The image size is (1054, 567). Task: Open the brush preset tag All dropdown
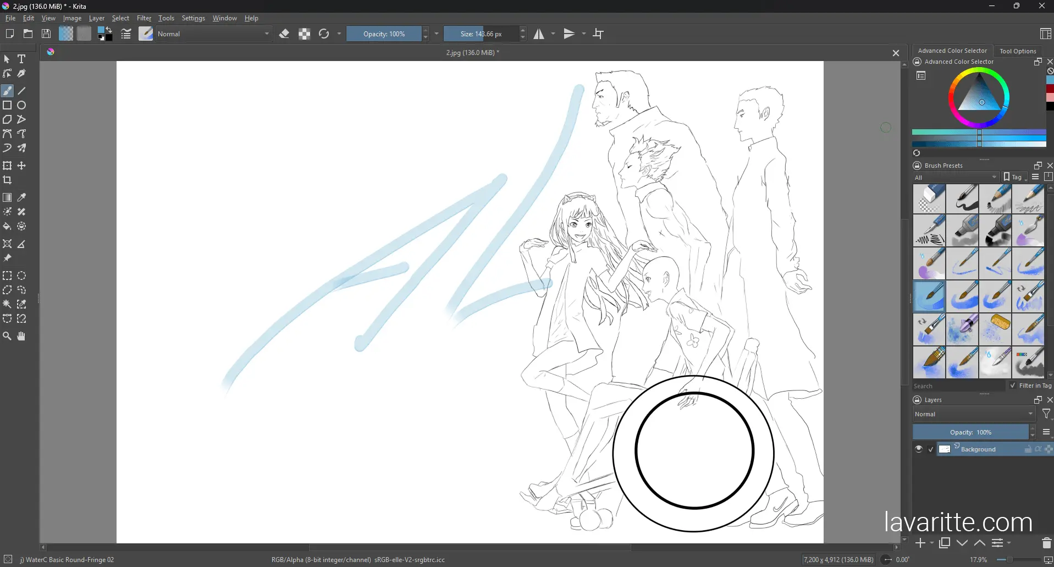956,177
